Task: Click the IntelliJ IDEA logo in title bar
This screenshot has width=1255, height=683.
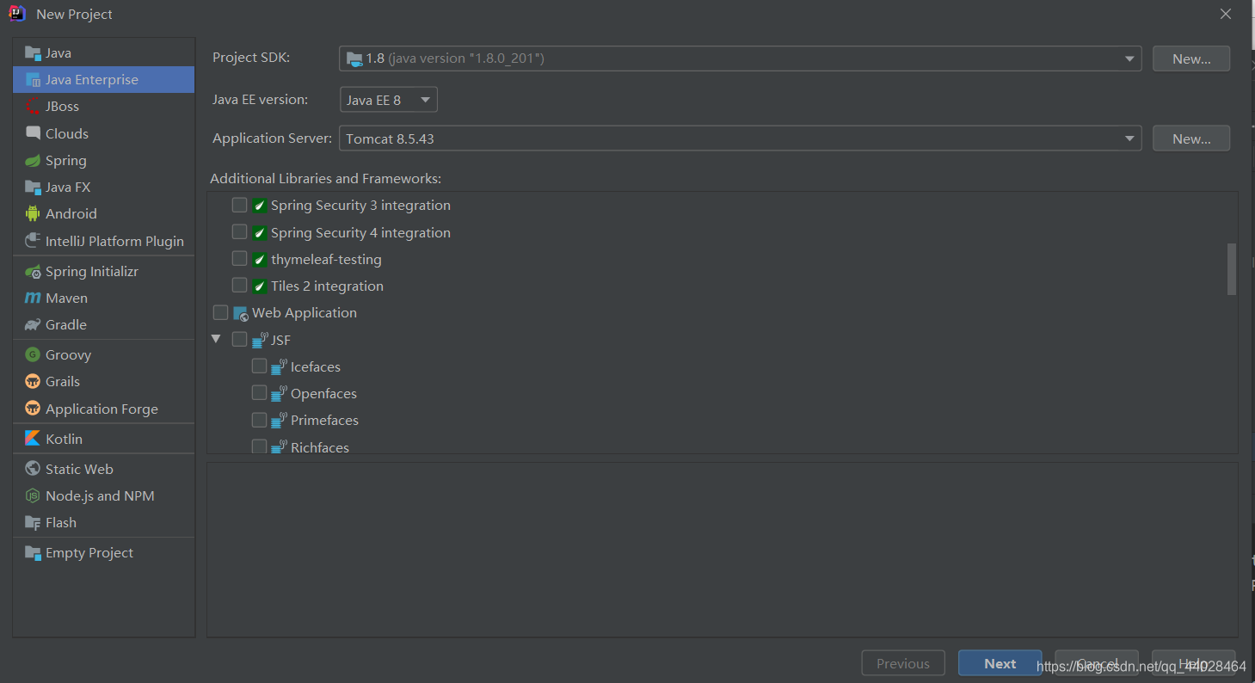Action: [17, 14]
